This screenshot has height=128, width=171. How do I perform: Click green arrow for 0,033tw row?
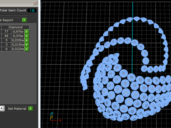pos(27,40)
